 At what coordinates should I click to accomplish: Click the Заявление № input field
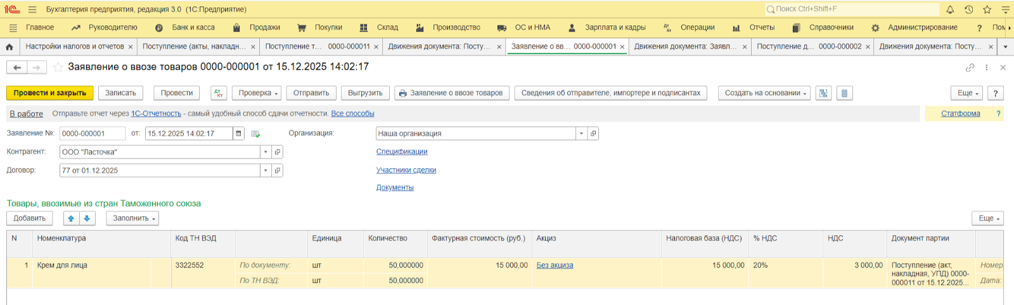[x=92, y=134]
